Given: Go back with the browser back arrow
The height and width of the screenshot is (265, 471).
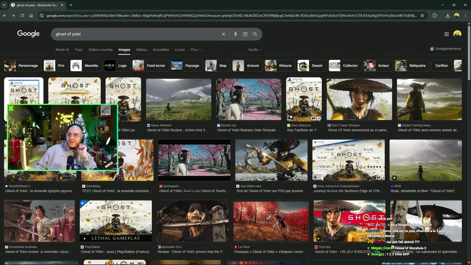Looking at the screenshot, I should tap(4, 15).
